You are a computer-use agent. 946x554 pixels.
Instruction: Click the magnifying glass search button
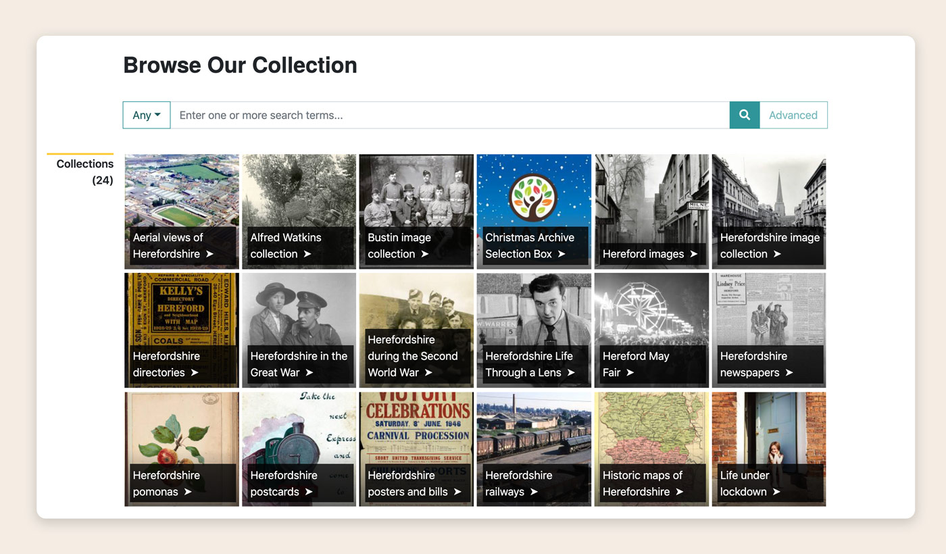click(x=744, y=115)
